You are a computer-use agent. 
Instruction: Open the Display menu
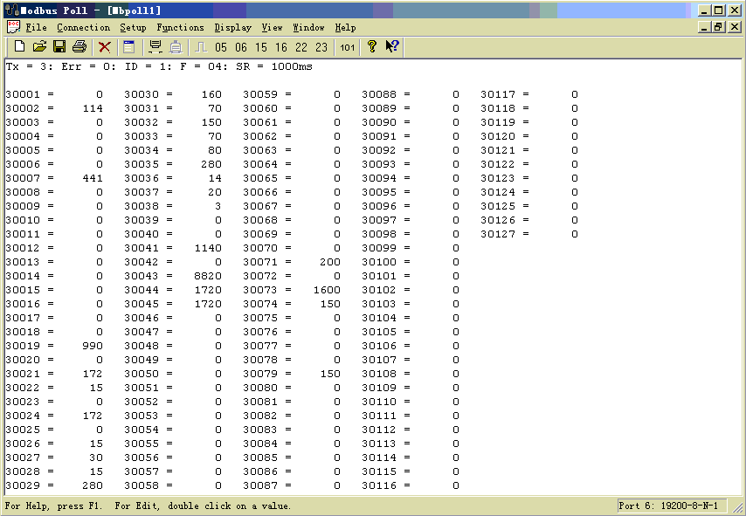coord(233,28)
